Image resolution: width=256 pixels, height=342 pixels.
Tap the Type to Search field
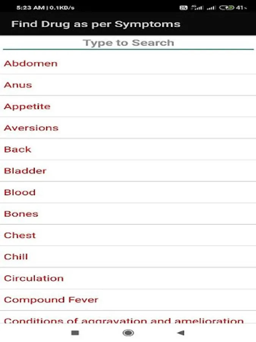click(x=128, y=43)
